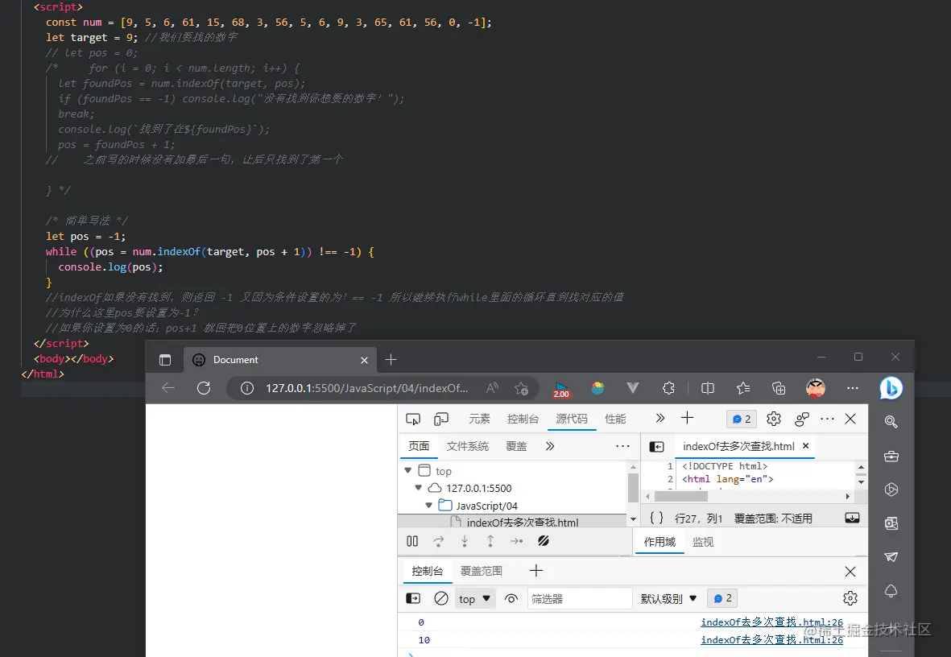Screen dimensions: 951x657
Task: Open the tab actions menu icon
Action: click(x=165, y=360)
